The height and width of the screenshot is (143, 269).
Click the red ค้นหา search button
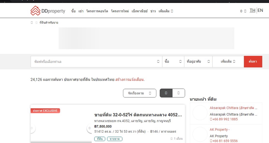(x=253, y=62)
